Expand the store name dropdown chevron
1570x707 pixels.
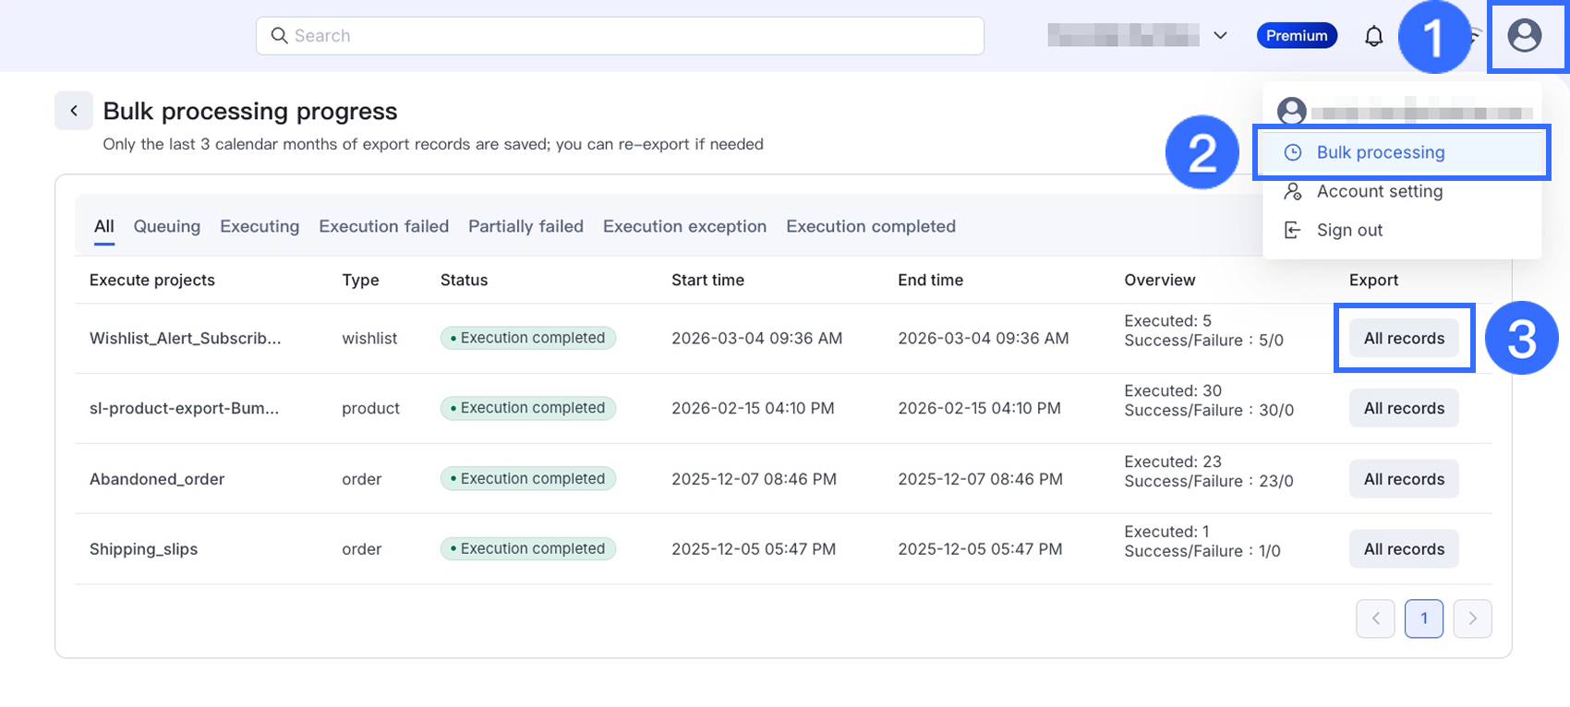1220,36
